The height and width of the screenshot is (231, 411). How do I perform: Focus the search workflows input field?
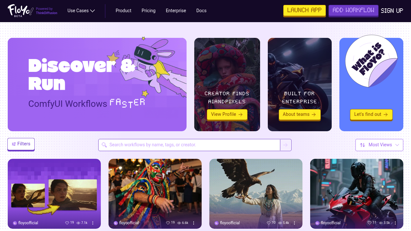(x=189, y=145)
